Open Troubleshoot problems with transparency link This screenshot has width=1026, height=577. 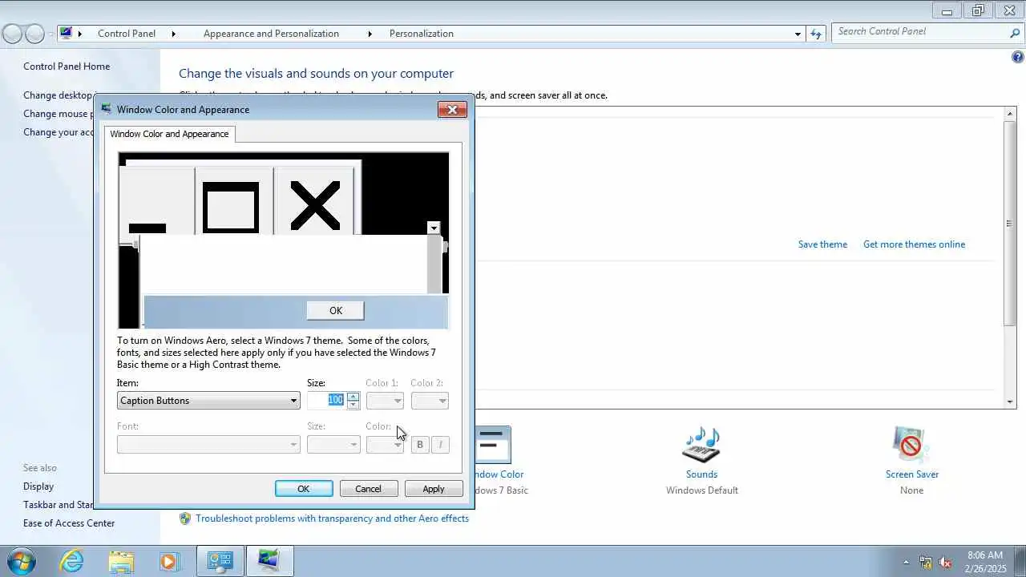[x=332, y=518]
